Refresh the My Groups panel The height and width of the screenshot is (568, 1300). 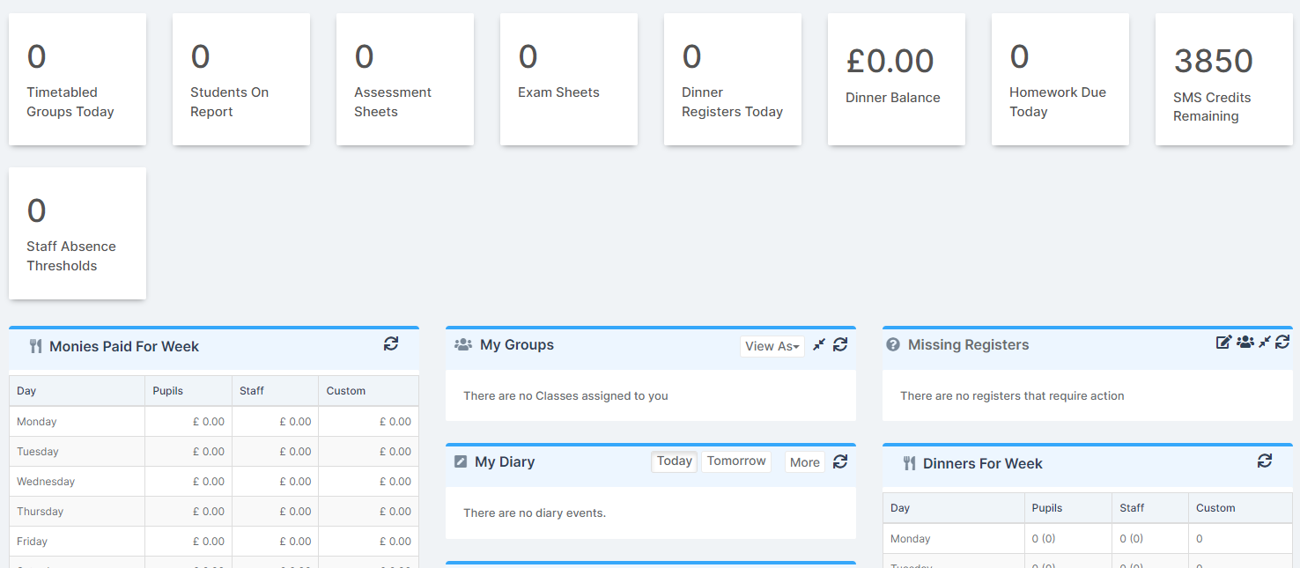point(840,344)
